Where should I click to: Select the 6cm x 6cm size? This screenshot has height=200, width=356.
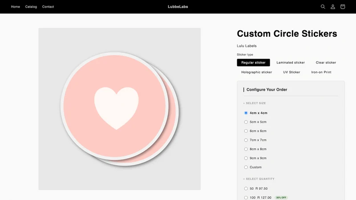coord(246,131)
